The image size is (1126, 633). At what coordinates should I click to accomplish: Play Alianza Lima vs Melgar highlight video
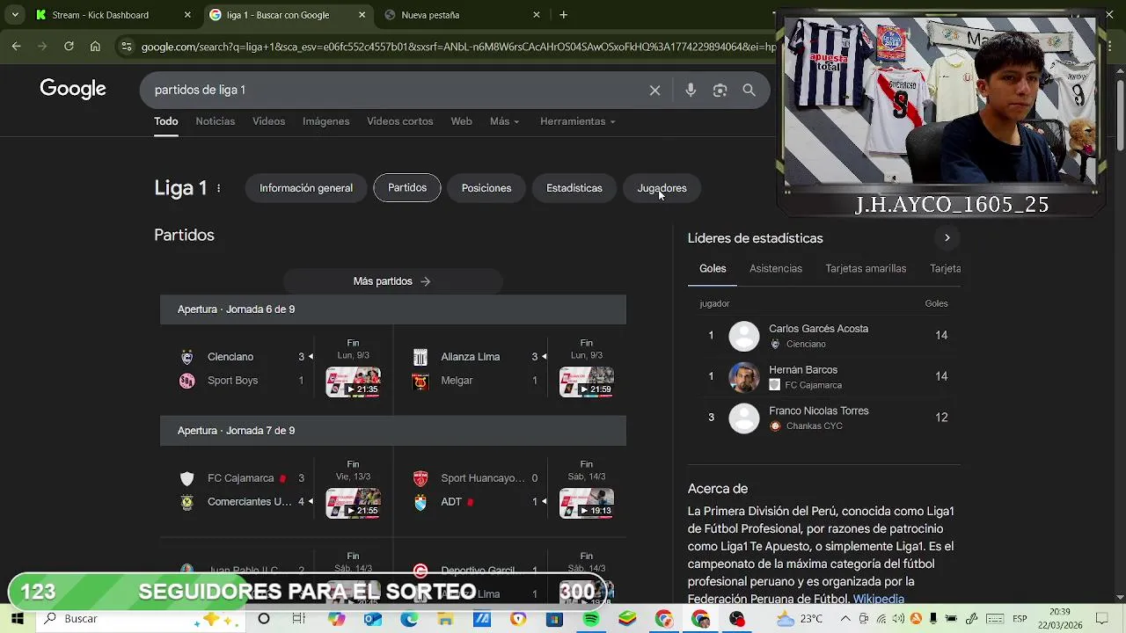pos(587,382)
